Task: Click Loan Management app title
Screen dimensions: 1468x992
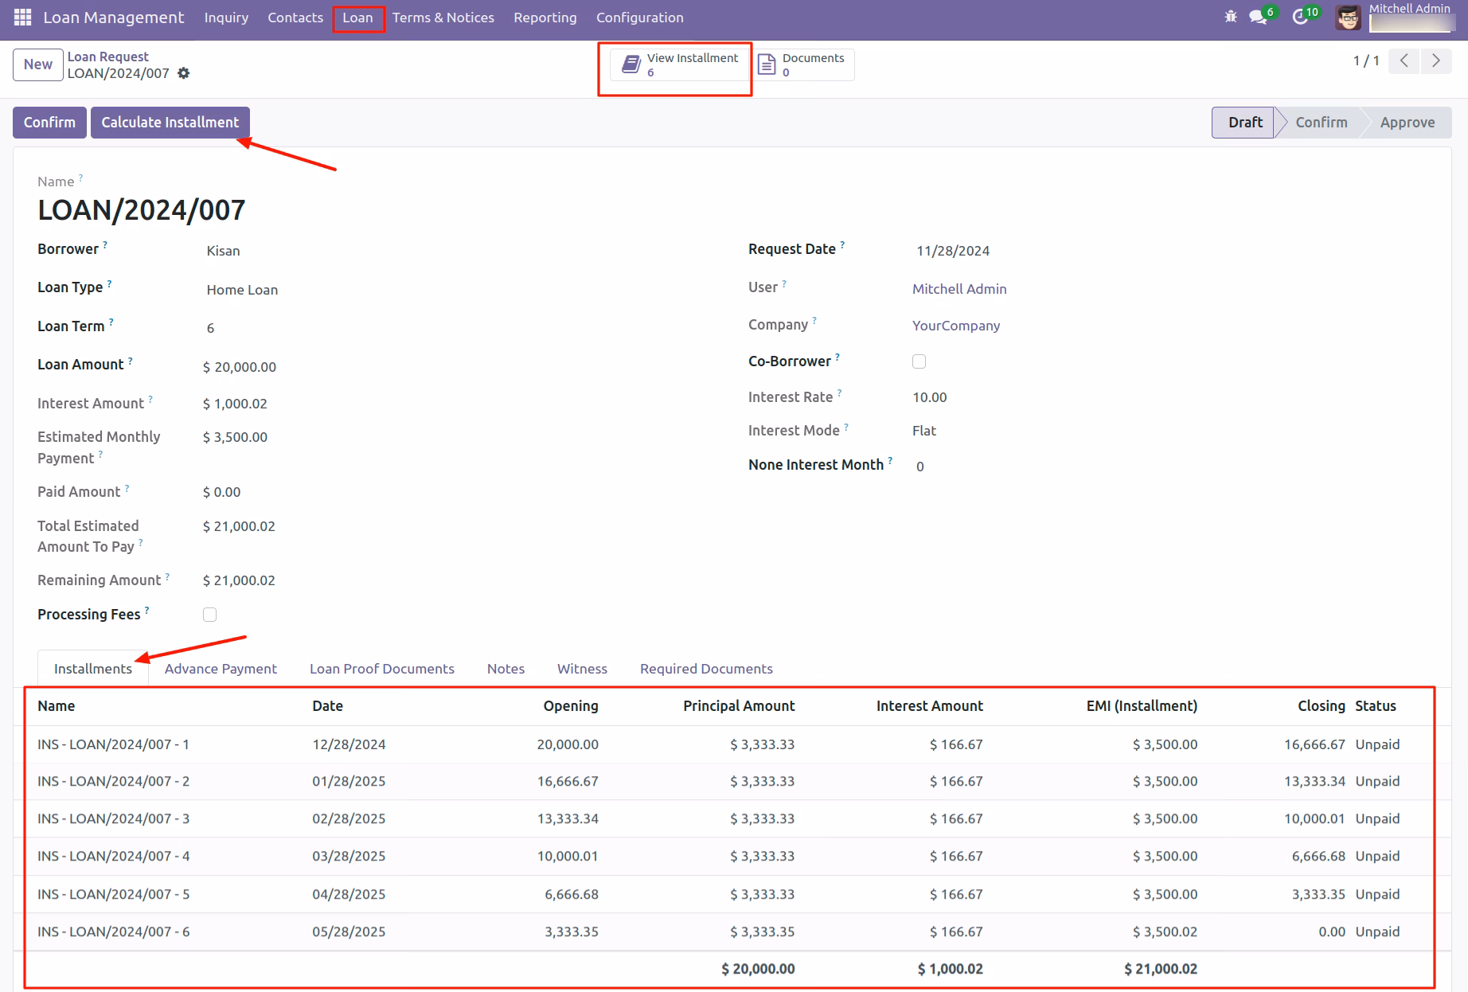Action: 114,18
